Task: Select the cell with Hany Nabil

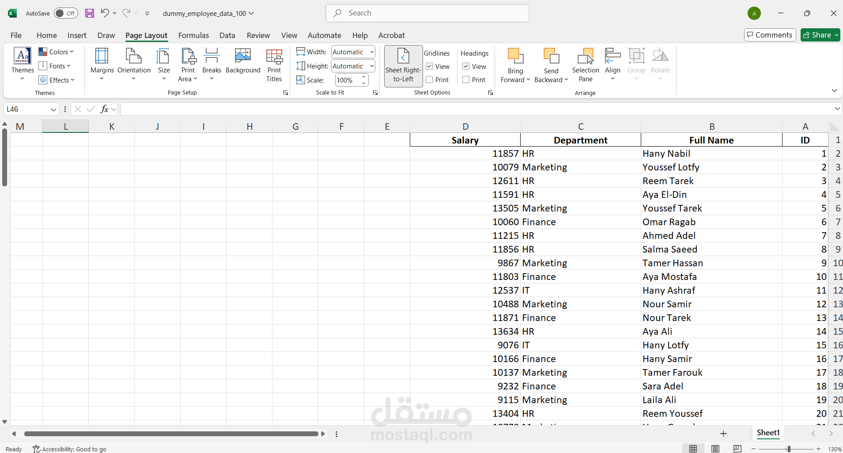Action: (x=711, y=154)
